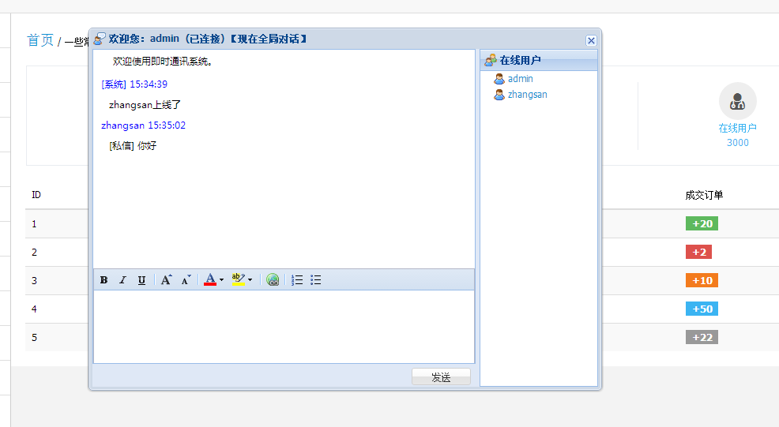
Task: Click the ID column header
Action: [x=36, y=195]
